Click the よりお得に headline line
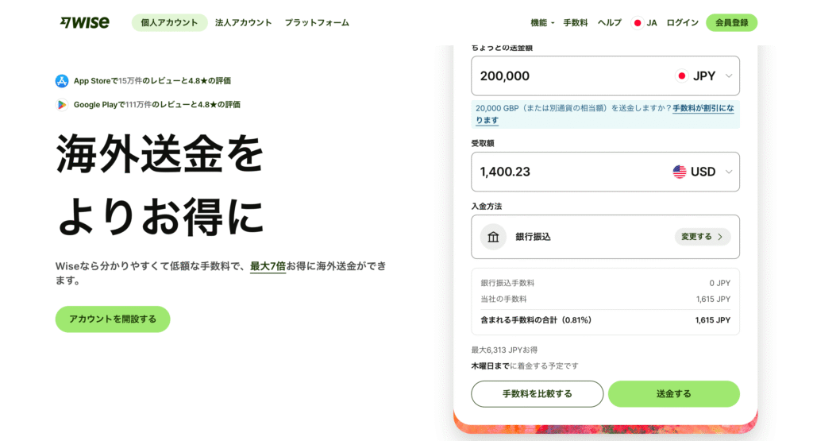This screenshot has width=813, height=441. [x=160, y=216]
